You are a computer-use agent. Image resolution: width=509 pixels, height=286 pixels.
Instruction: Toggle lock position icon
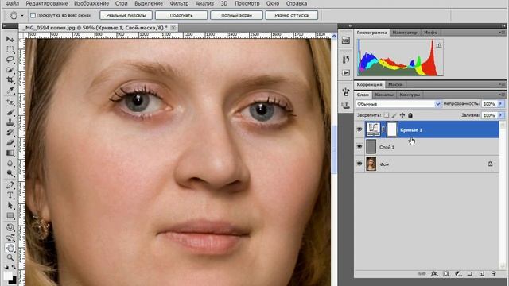(402, 115)
